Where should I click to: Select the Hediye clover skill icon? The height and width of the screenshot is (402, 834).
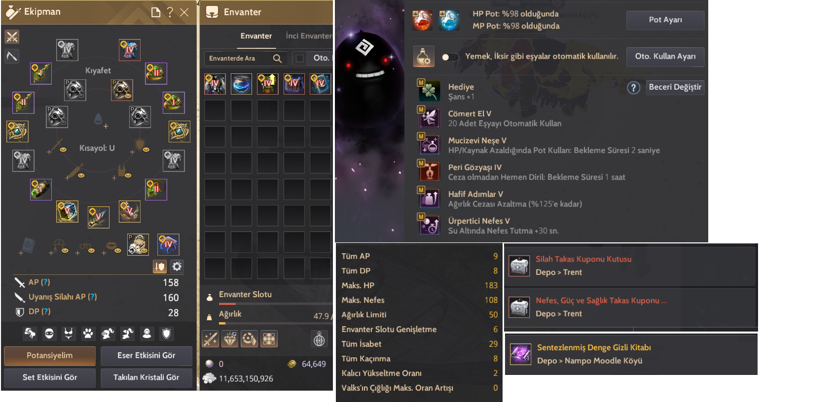pyautogui.click(x=429, y=91)
